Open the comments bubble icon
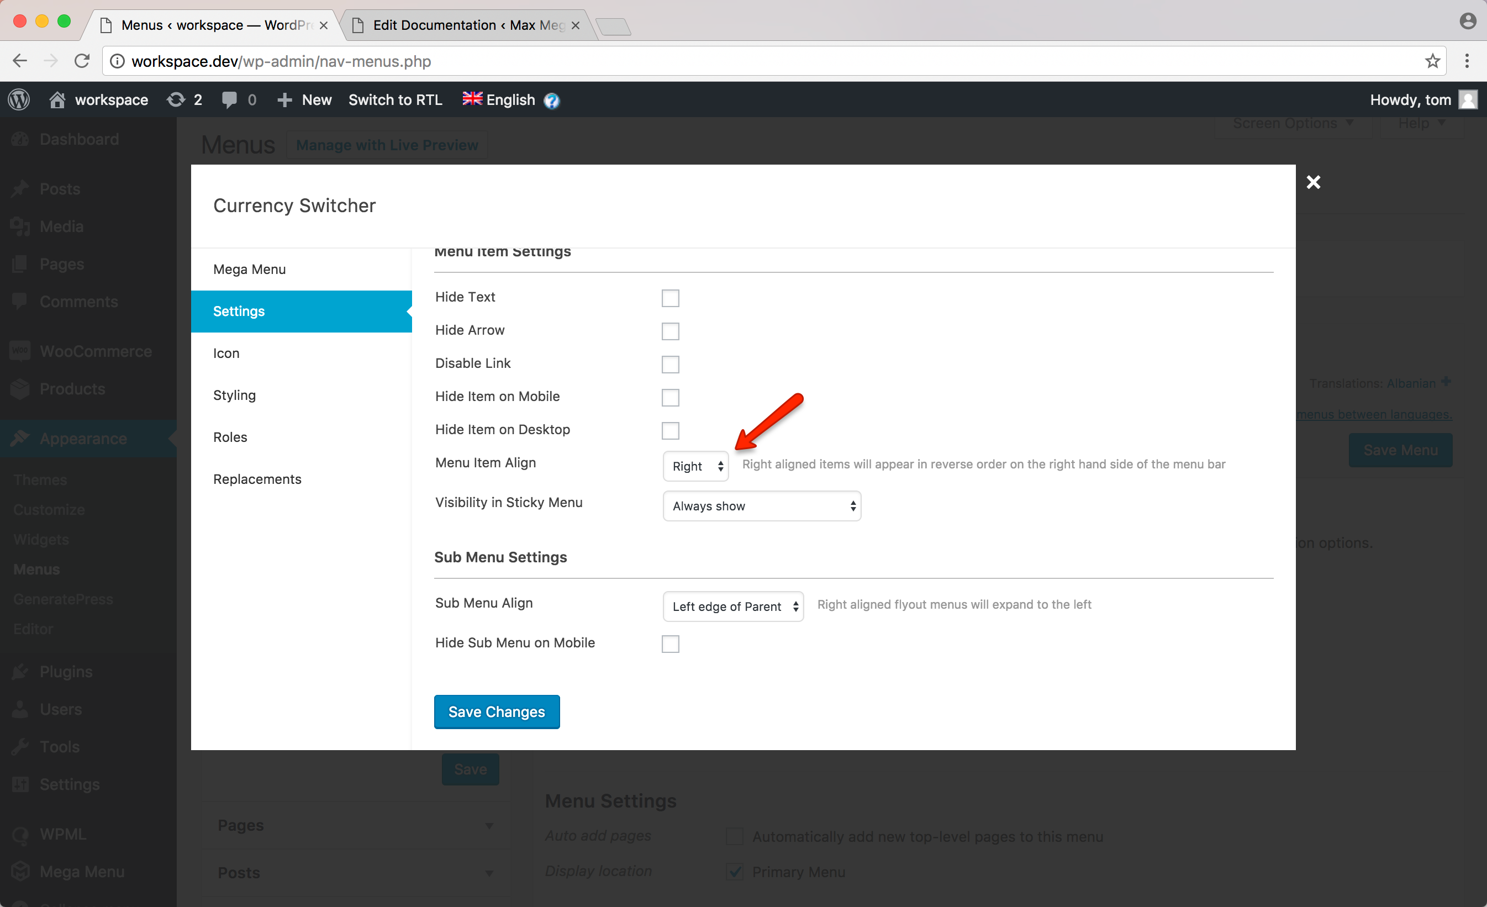 coord(229,99)
